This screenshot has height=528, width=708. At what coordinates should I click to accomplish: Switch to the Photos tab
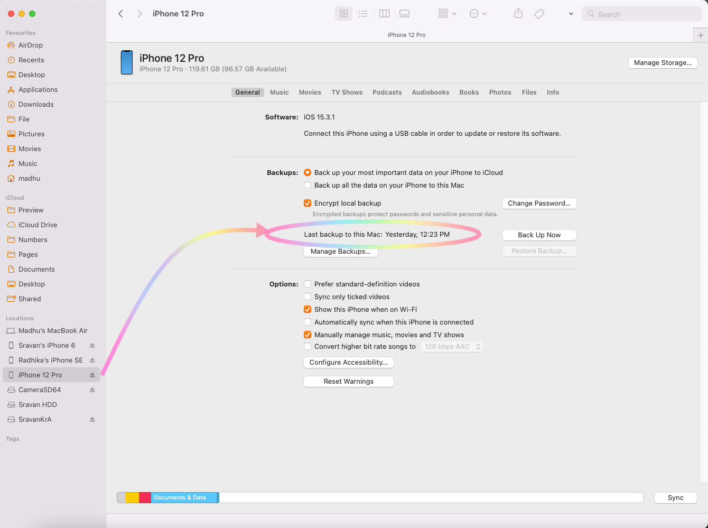point(500,92)
